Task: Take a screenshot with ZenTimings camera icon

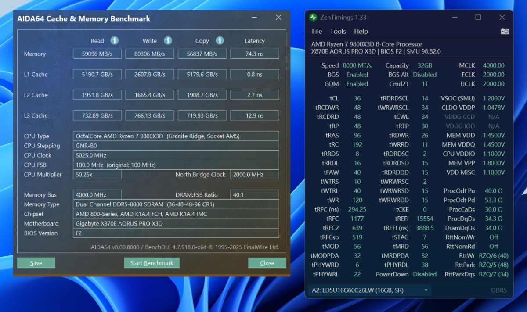Action: (x=505, y=32)
